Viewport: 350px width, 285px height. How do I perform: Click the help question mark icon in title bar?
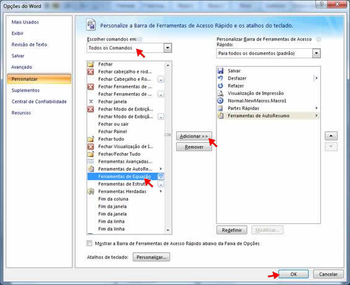pos(322,4)
